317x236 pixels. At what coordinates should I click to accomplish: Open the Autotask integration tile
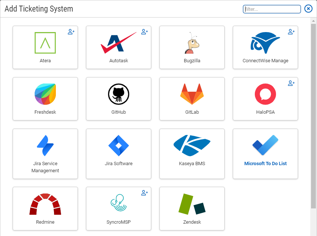(118, 43)
